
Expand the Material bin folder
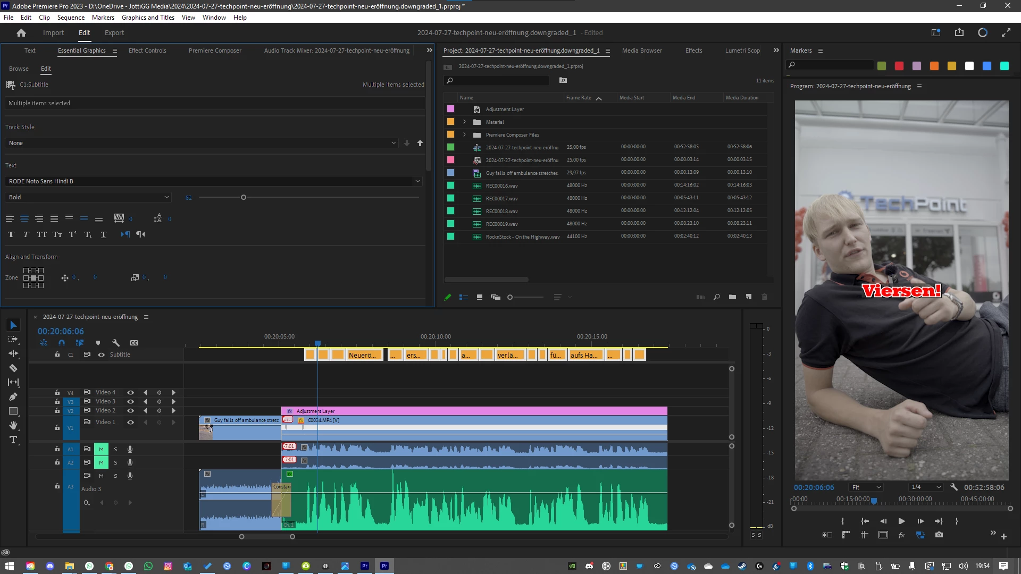pyautogui.click(x=464, y=122)
